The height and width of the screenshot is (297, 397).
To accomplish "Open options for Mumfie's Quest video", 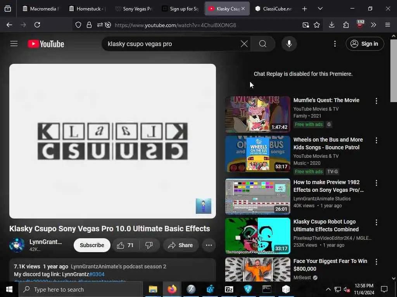I will coord(376,101).
